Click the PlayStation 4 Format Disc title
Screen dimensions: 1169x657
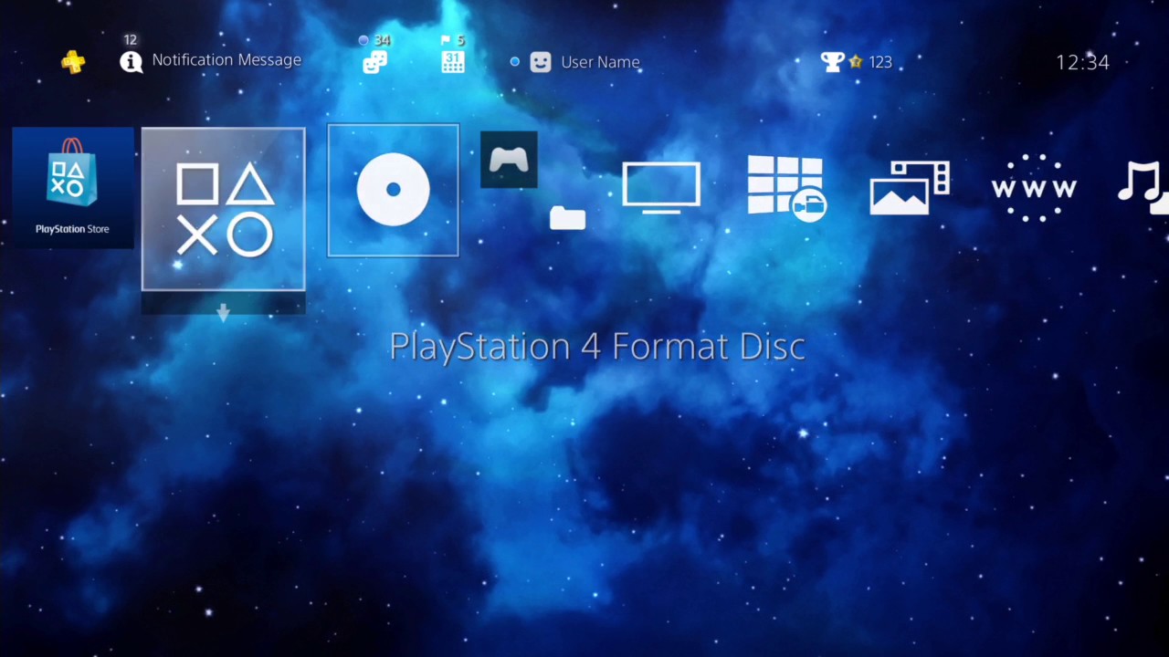tap(597, 347)
